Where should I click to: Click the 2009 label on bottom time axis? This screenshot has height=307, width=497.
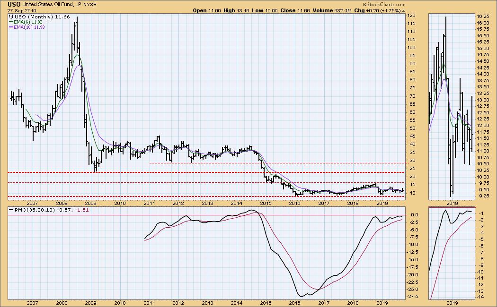coord(90,302)
